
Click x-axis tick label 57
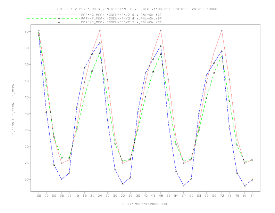tap(184, 196)
